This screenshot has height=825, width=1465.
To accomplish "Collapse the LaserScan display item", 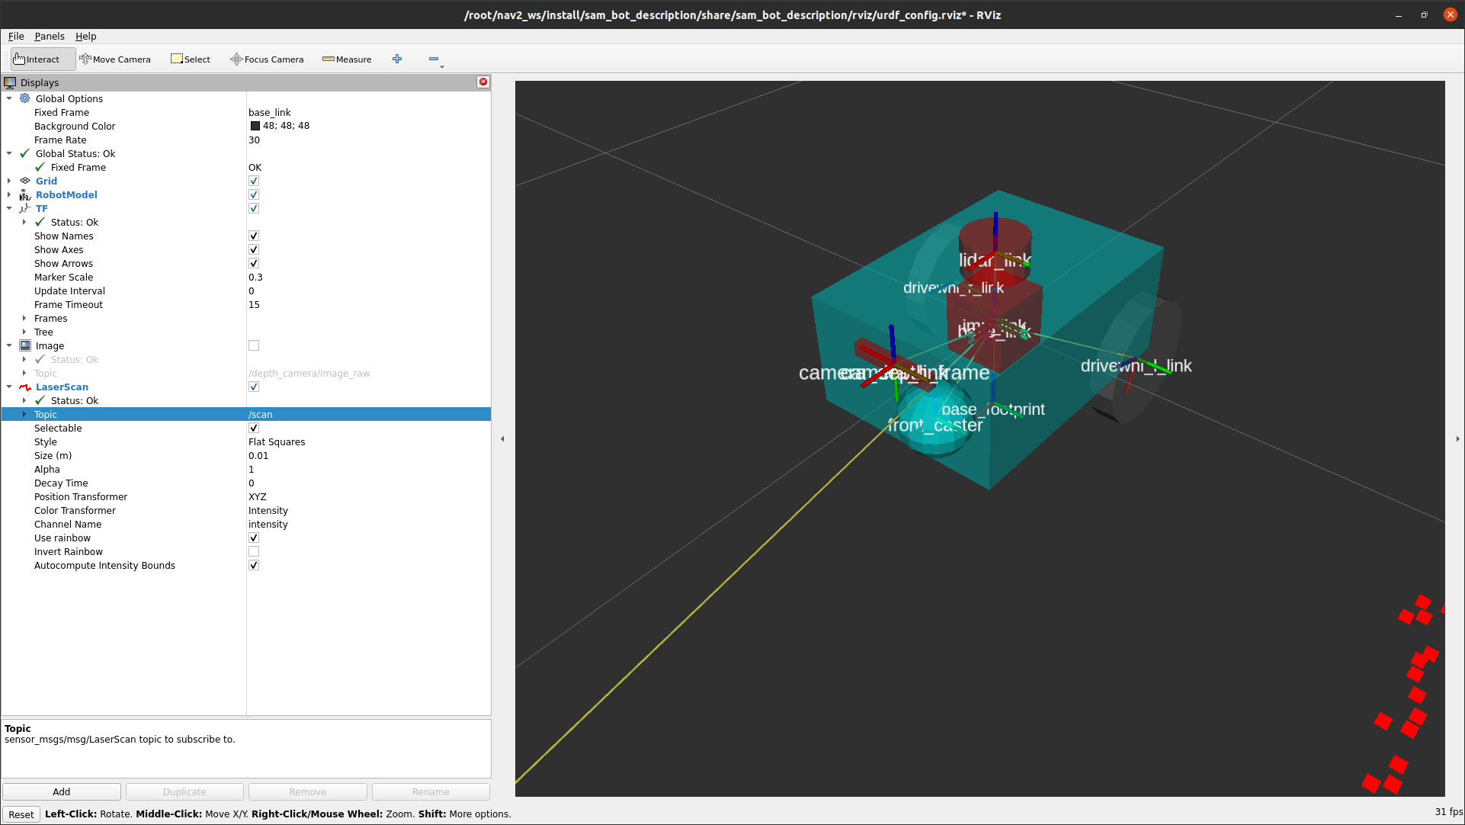I will [x=9, y=387].
